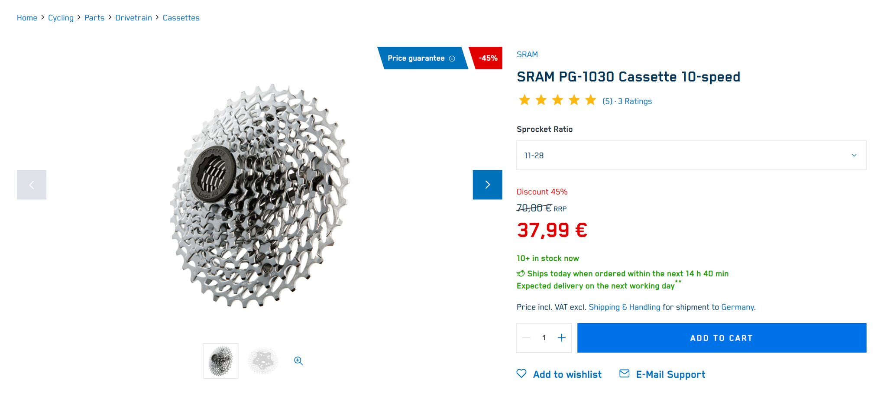Increase quantity with the plus icon
887x403 pixels.
coord(561,338)
